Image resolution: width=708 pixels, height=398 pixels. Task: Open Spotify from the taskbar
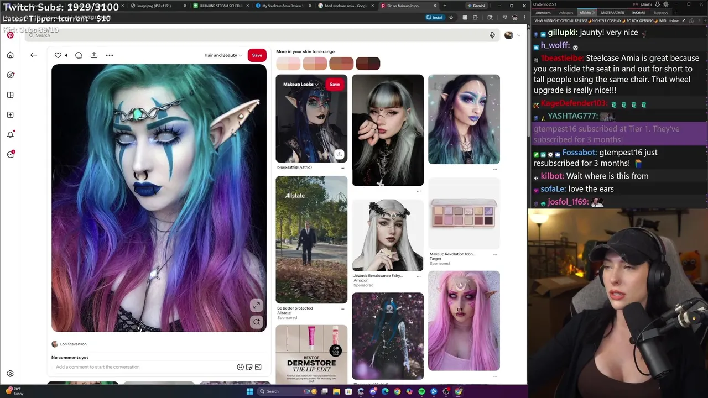[421, 391]
